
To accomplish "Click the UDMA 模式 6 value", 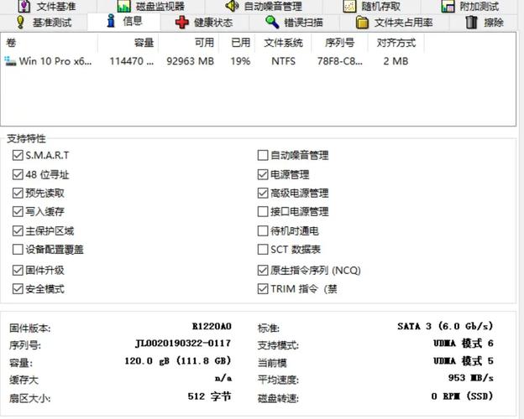I will coord(464,344).
